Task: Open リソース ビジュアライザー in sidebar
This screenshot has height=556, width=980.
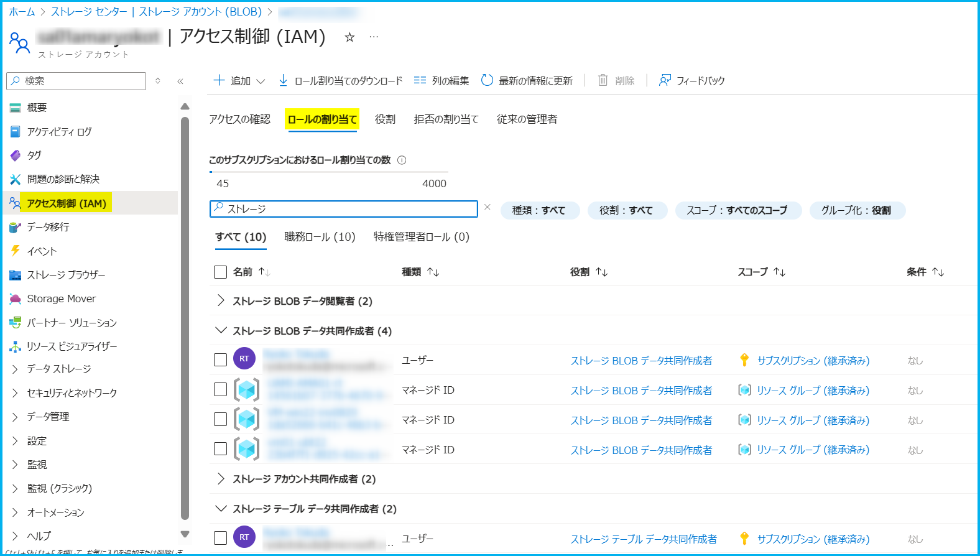Action: [72, 346]
